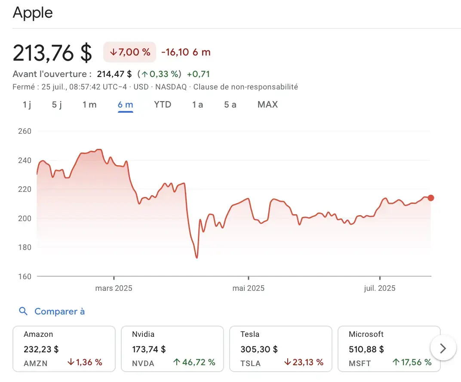Open the Amazon stock card
The height and width of the screenshot is (382, 461).
64,348
